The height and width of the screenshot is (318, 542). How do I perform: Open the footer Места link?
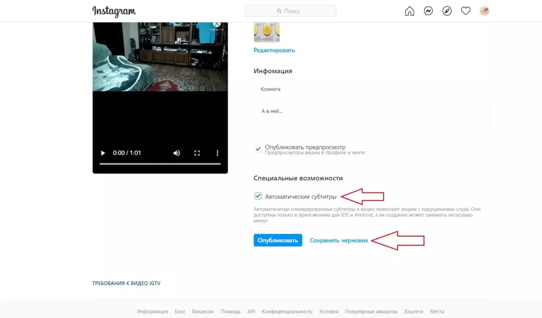(437, 312)
